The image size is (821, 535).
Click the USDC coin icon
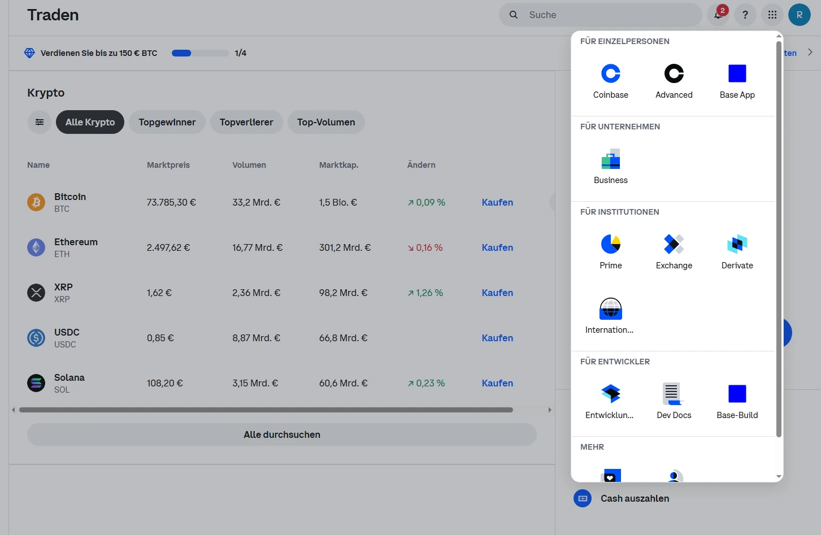[36, 338]
